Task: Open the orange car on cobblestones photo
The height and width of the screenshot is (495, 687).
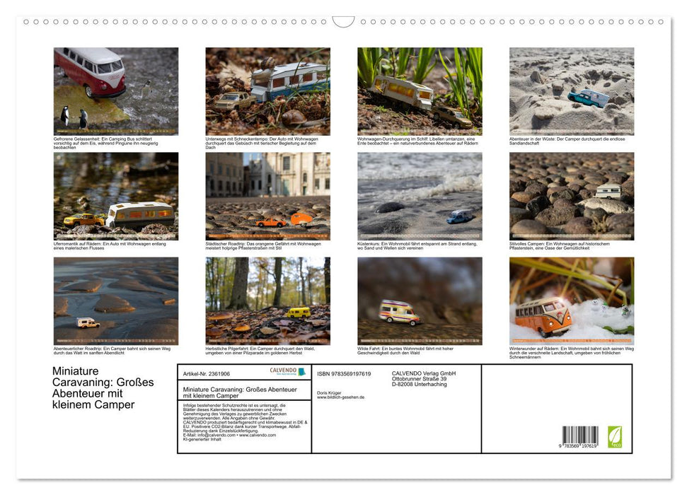Action: [x=267, y=197]
